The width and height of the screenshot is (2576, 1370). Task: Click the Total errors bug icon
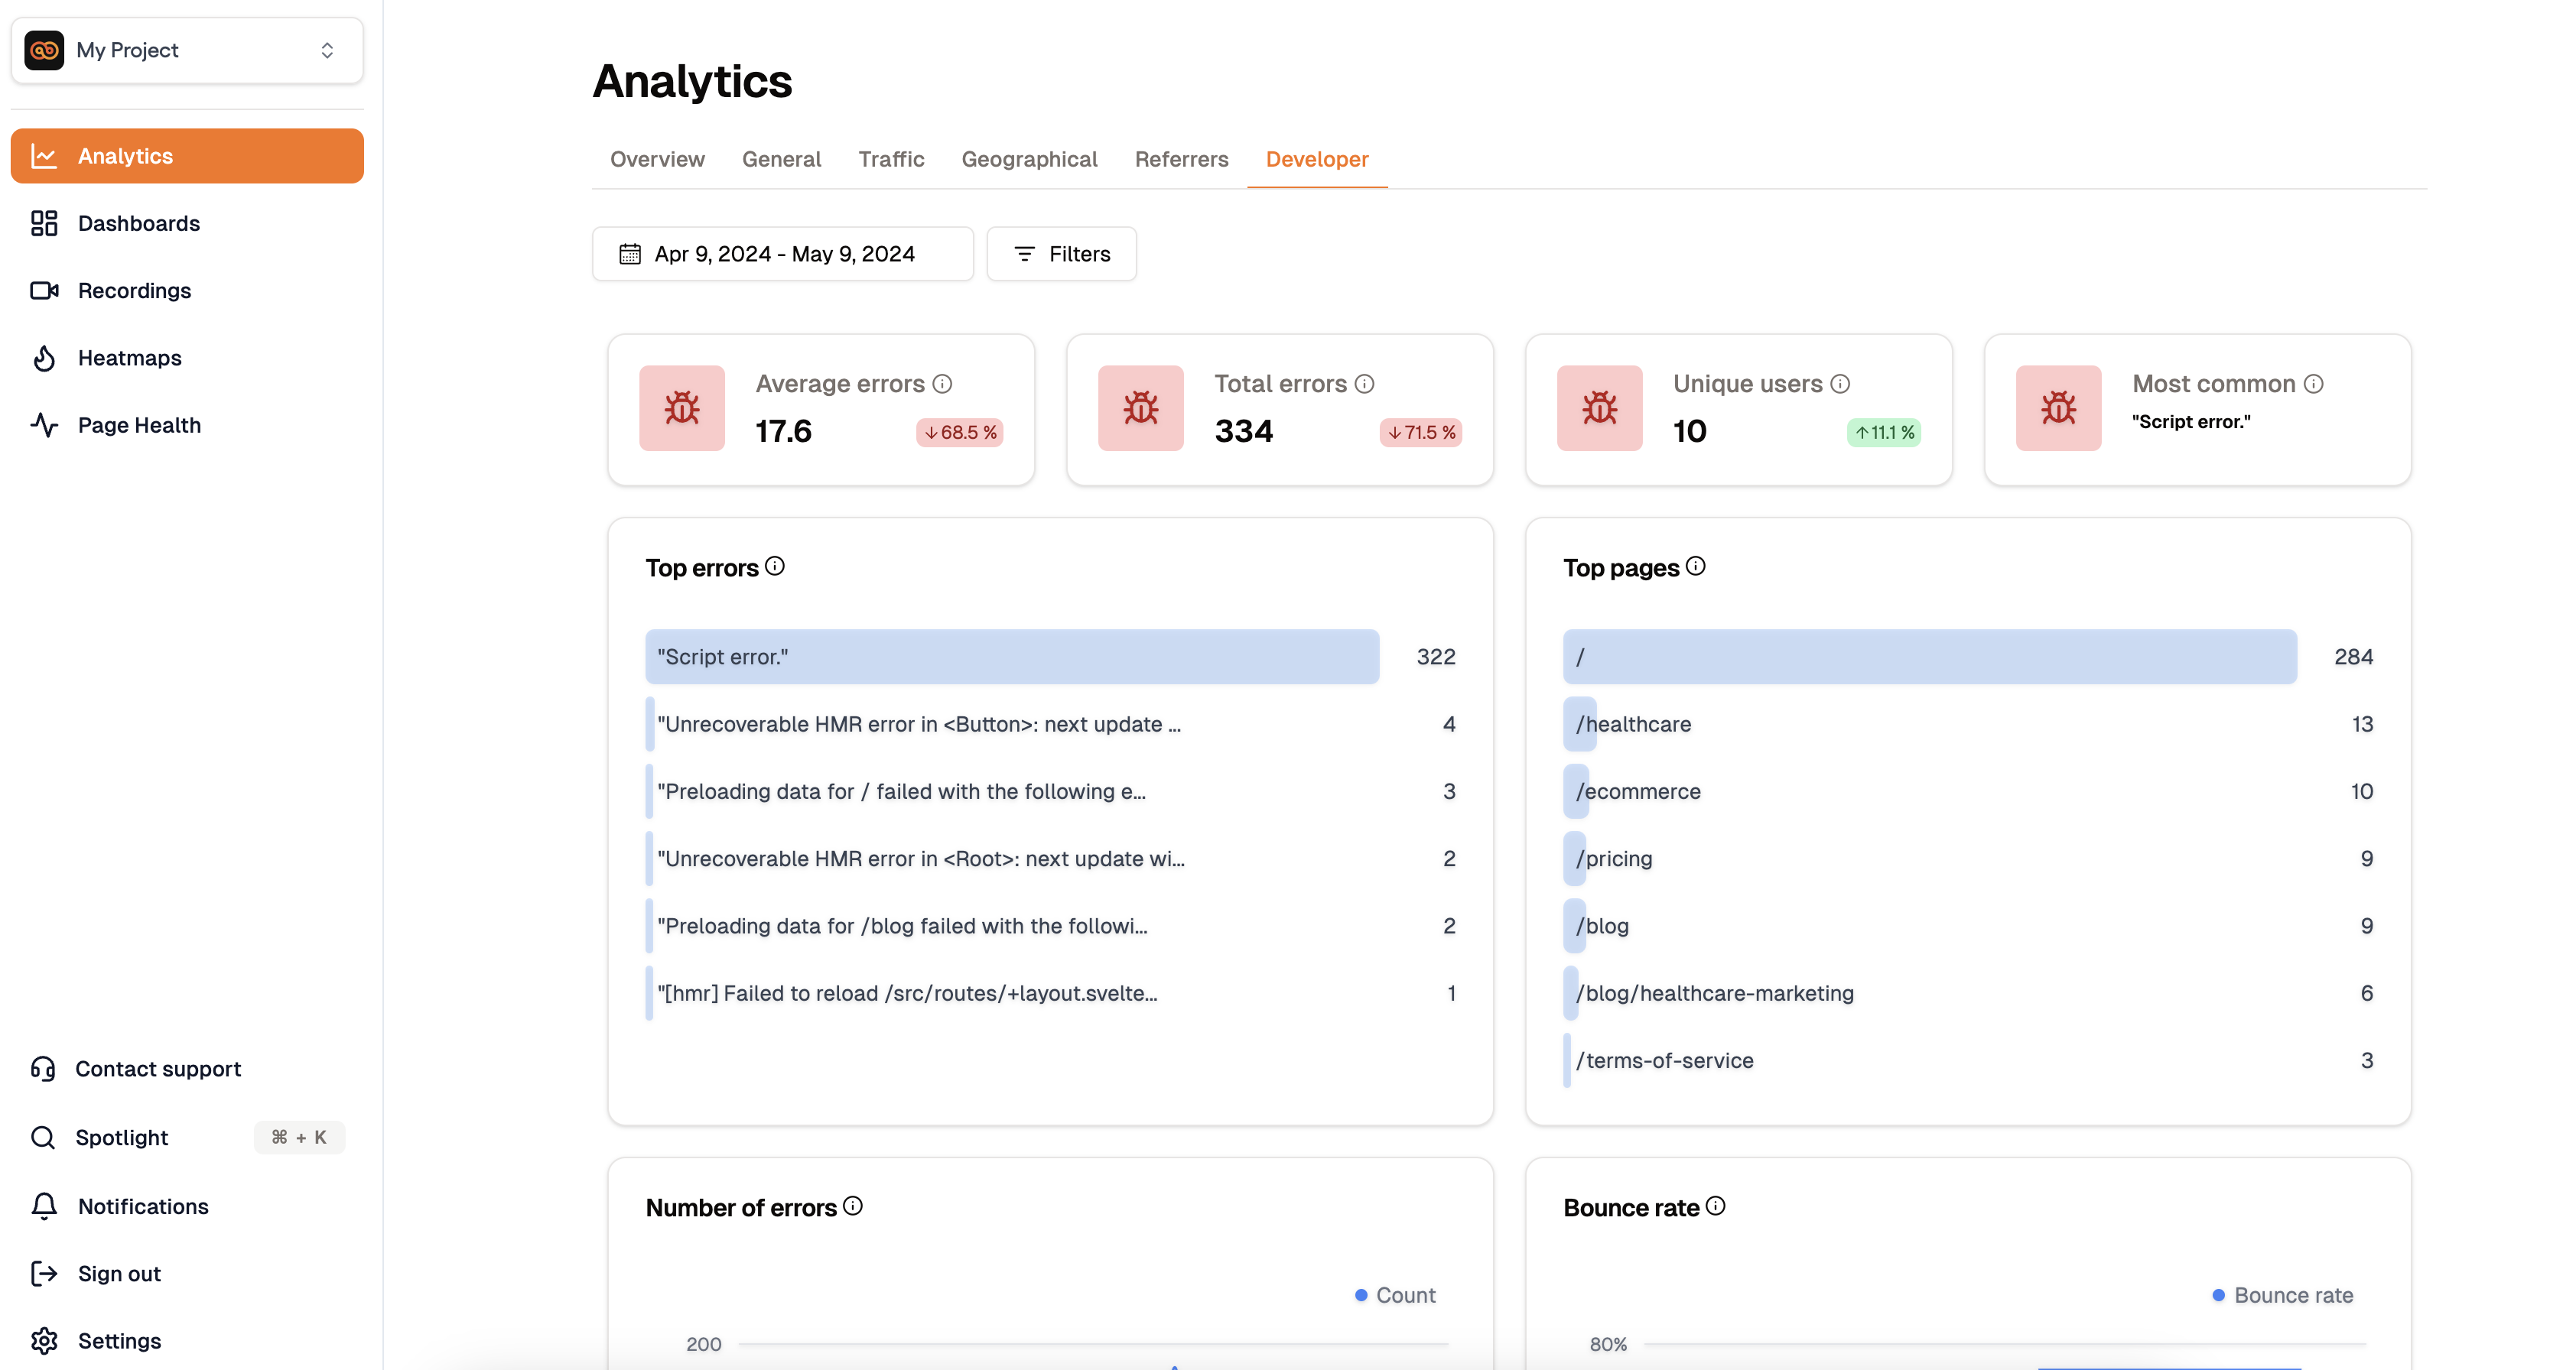tap(1140, 407)
